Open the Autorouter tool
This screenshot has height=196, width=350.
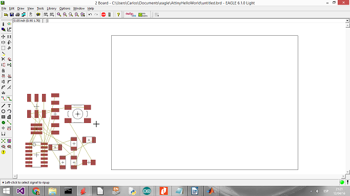[9, 141]
